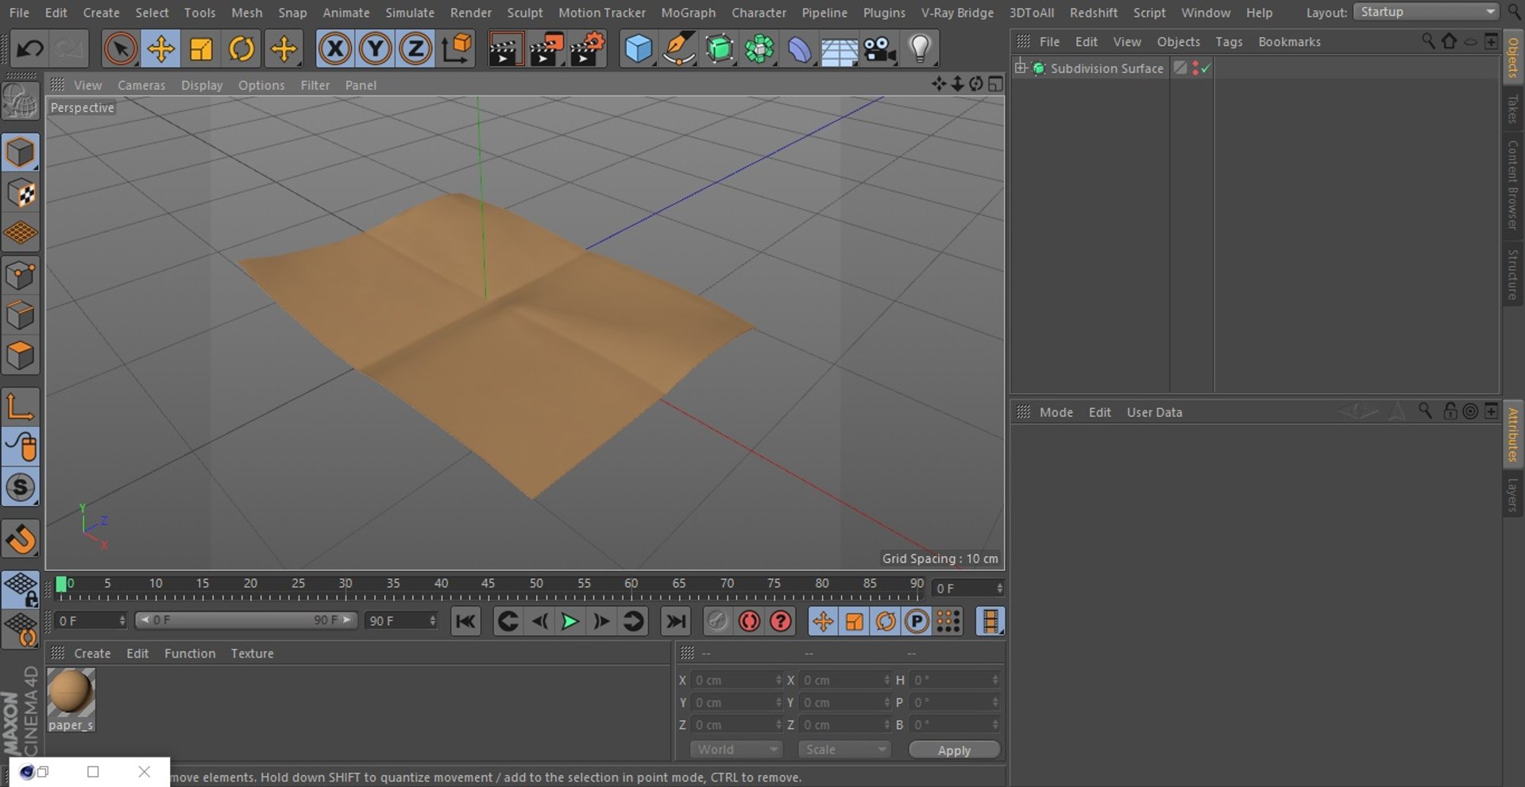Activate the Scale tool
The width and height of the screenshot is (1525, 787).
pyautogui.click(x=201, y=49)
